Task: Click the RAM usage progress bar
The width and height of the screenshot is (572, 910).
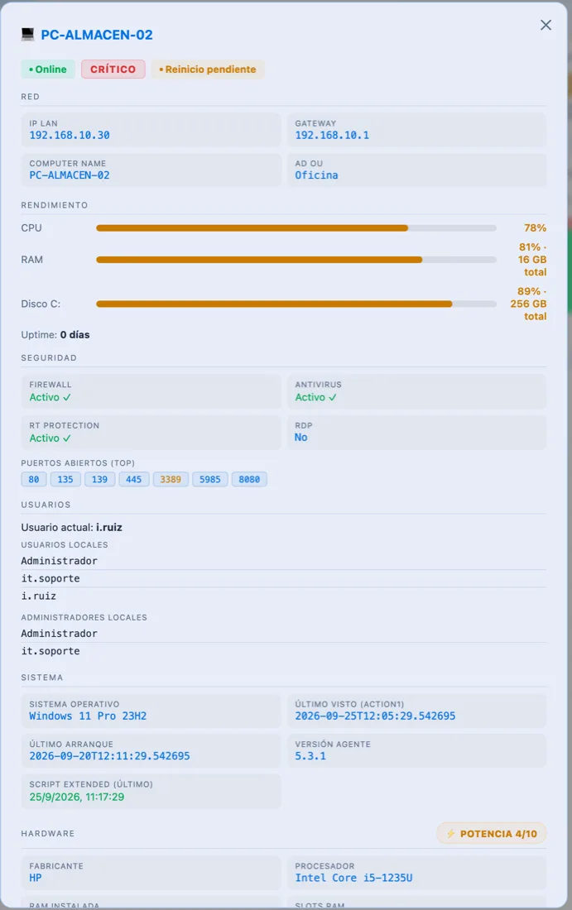Action: click(296, 260)
